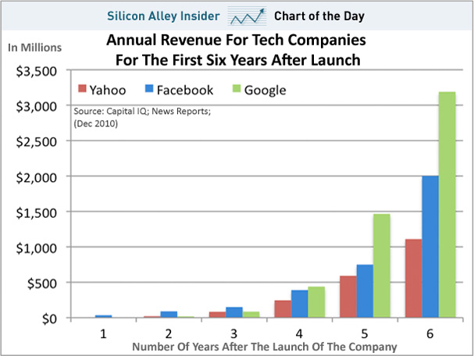Click the line chart arrow icon in header
The image size is (474, 356).
248,16
